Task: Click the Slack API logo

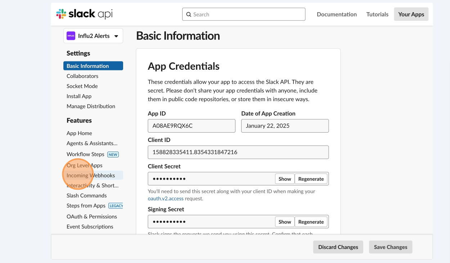Action: coord(84,14)
